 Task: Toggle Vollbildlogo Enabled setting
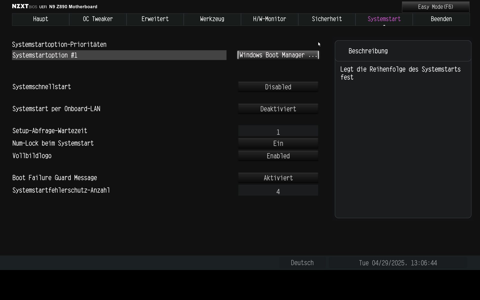click(278, 156)
